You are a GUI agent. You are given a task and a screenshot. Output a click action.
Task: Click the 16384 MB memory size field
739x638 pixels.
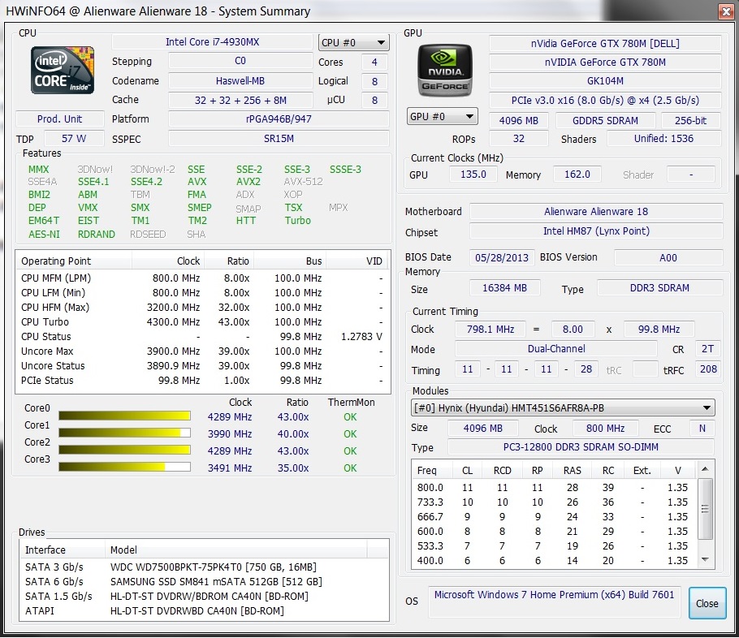(x=505, y=287)
